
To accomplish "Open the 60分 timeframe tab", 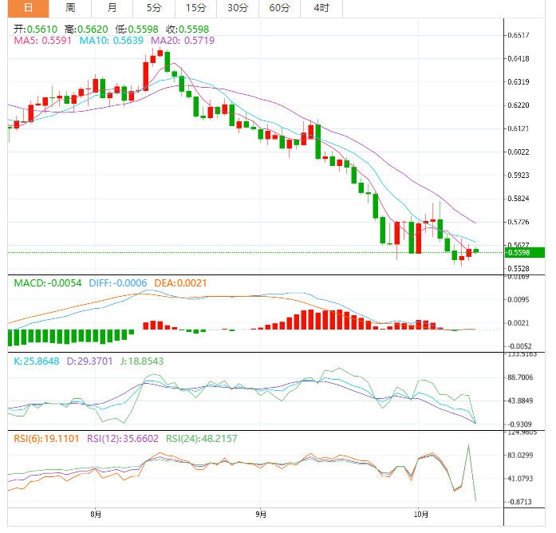I will pyautogui.click(x=279, y=8).
